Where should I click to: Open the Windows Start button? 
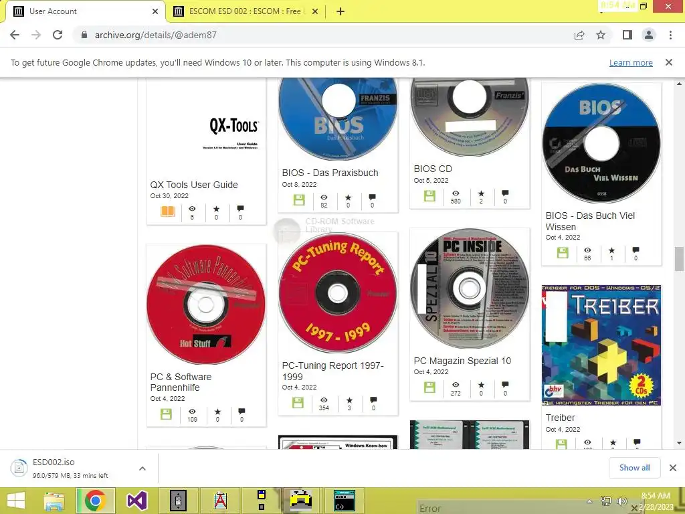tap(16, 501)
